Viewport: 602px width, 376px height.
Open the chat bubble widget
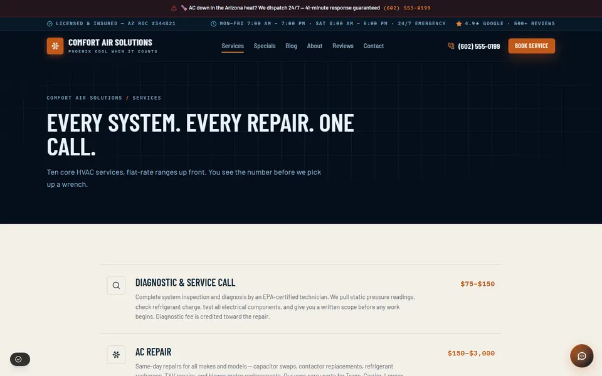click(x=582, y=356)
